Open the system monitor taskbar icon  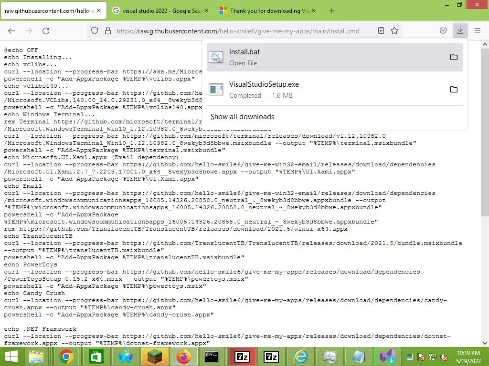330,356
